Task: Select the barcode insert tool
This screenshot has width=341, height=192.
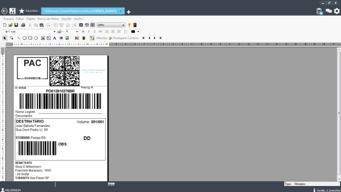Action: point(61,38)
